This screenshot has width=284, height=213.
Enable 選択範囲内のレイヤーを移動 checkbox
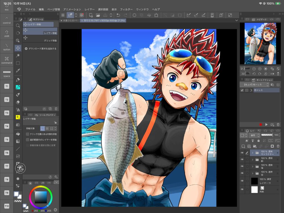click(28, 140)
